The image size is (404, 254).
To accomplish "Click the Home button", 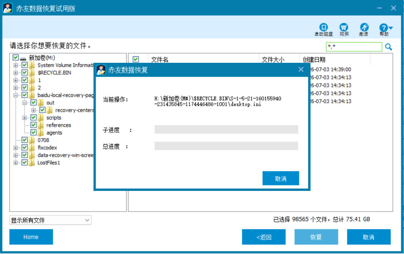I will pos(31,237).
